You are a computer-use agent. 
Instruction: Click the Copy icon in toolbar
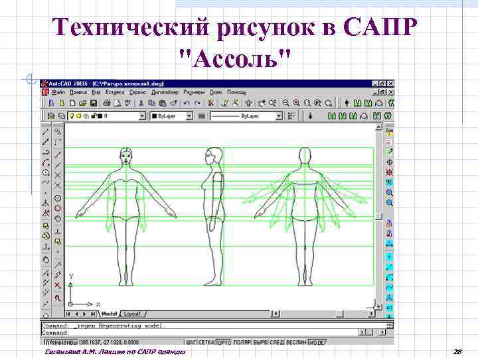pos(151,103)
